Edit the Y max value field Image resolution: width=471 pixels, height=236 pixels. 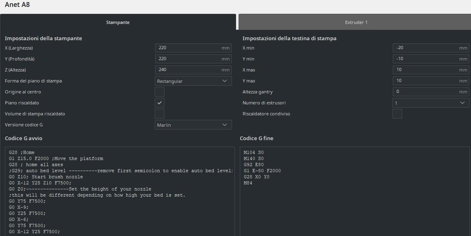pos(431,81)
